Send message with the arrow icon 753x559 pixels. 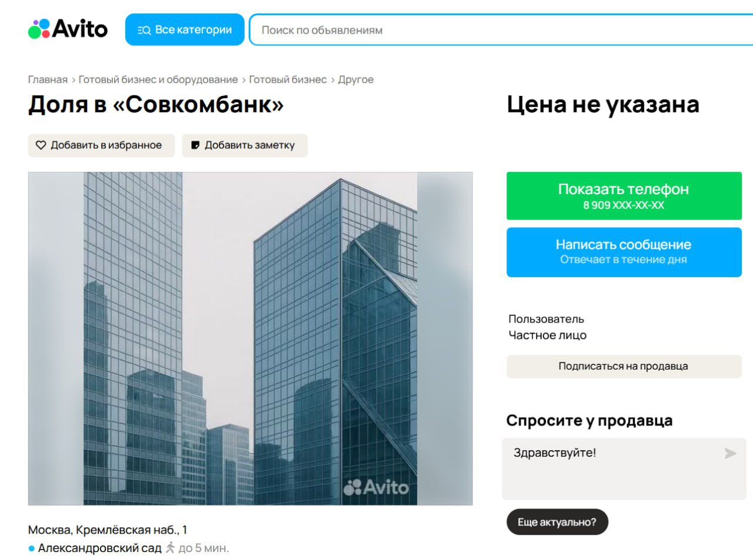click(730, 453)
